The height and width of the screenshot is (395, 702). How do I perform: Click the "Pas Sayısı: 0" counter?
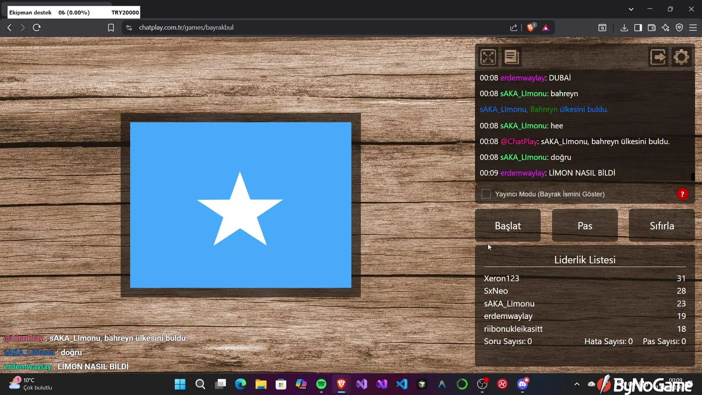pos(664,341)
